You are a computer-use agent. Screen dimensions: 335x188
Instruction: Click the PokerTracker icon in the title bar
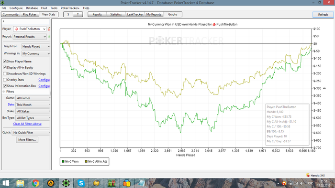[x=2, y=3]
